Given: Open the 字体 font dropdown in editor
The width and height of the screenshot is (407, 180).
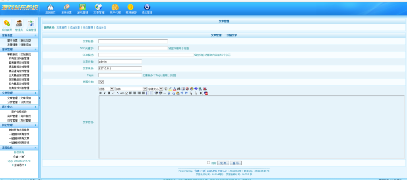Looking at the screenshot, I should 130,89.
